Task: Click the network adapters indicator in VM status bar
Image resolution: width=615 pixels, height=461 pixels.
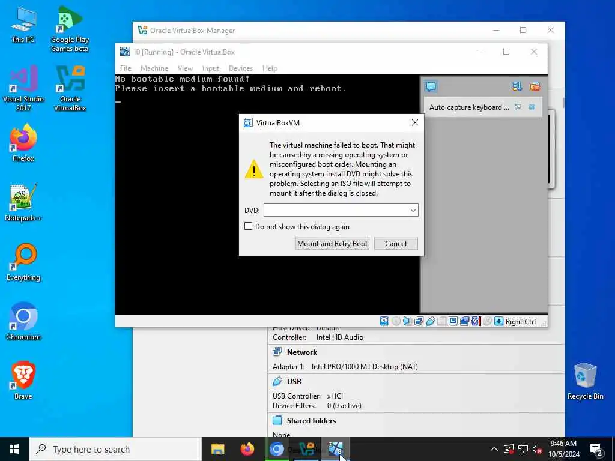Action: pos(419,322)
